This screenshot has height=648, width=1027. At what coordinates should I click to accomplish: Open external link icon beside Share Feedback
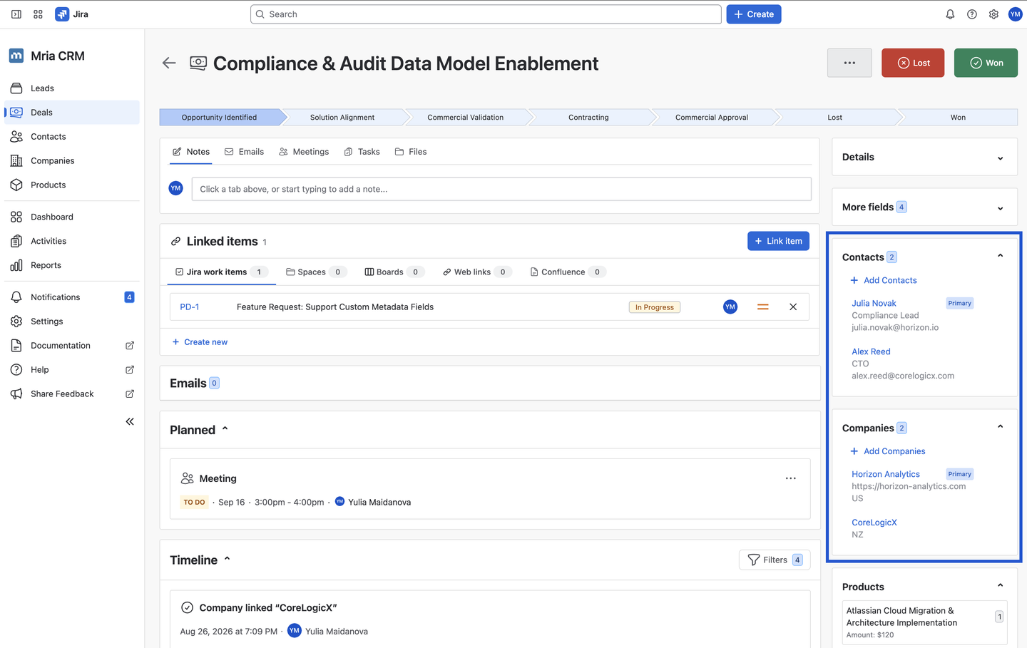pos(130,394)
